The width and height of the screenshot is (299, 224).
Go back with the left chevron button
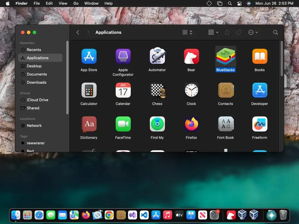tap(78, 32)
